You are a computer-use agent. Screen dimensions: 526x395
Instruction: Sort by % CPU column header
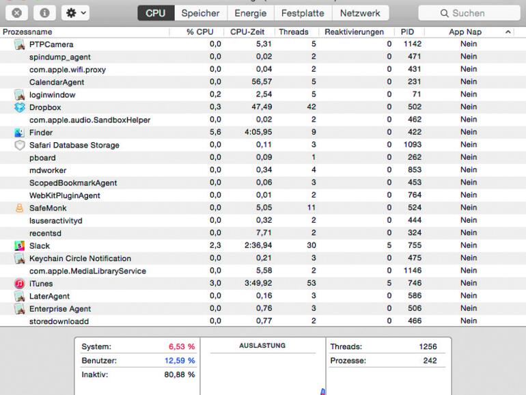pos(197,32)
